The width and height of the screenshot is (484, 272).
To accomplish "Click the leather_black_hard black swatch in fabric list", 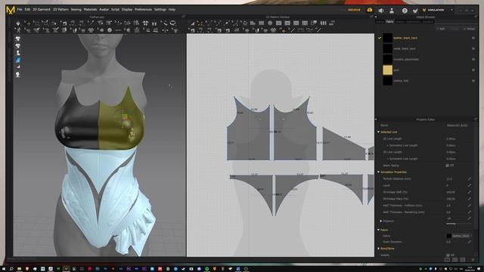I will (x=388, y=38).
